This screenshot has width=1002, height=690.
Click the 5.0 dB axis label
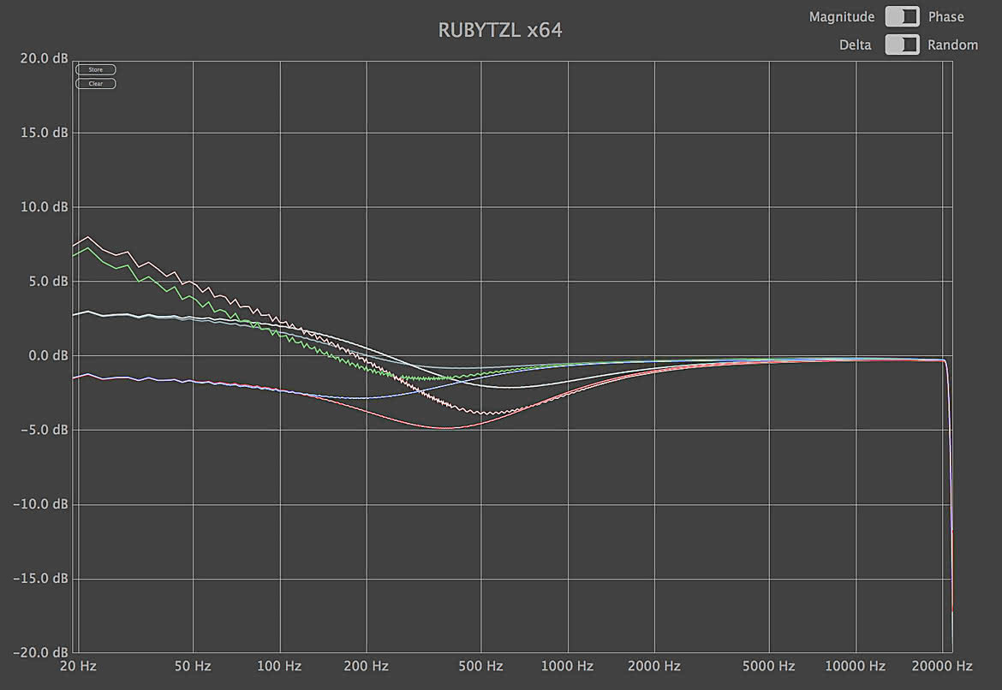[48, 282]
